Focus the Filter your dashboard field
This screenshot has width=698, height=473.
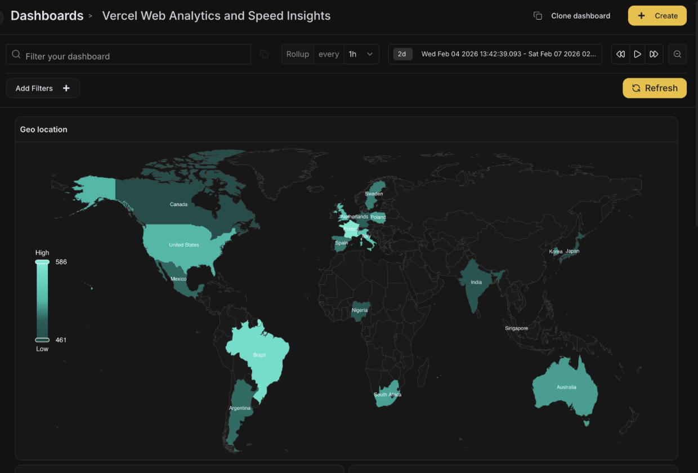128,55
